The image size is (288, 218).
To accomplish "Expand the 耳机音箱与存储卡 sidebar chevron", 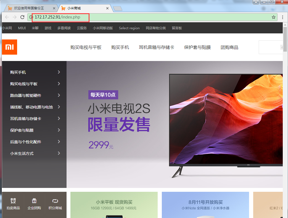I will (x=59, y=118).
